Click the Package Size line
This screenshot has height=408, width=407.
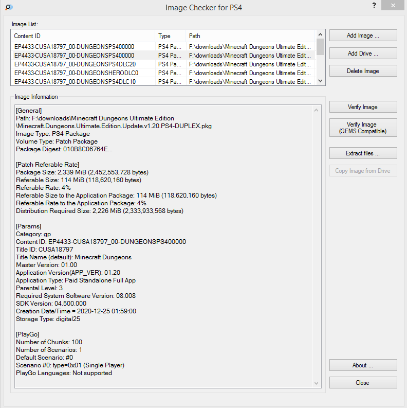coord(82,172)
